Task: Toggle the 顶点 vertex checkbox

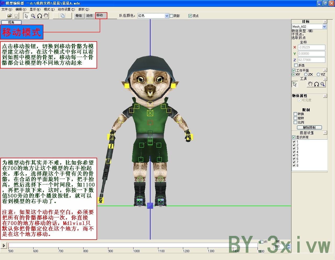Action: click(190, 16)
